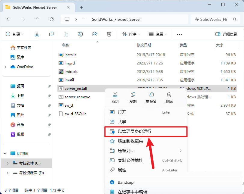
Task: Click the Delete icon in context menu
Action: [x=169, y=95]
